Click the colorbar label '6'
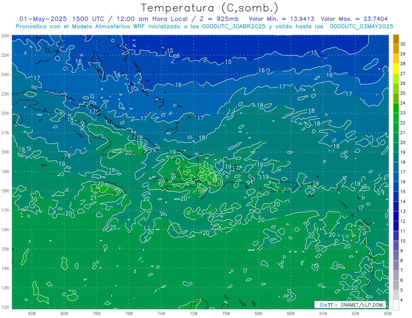The height and width of the screenshot is (318, 412). [x=402, y=280]
